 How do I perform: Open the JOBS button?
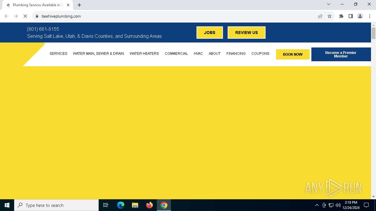click(x=210, y=33)
